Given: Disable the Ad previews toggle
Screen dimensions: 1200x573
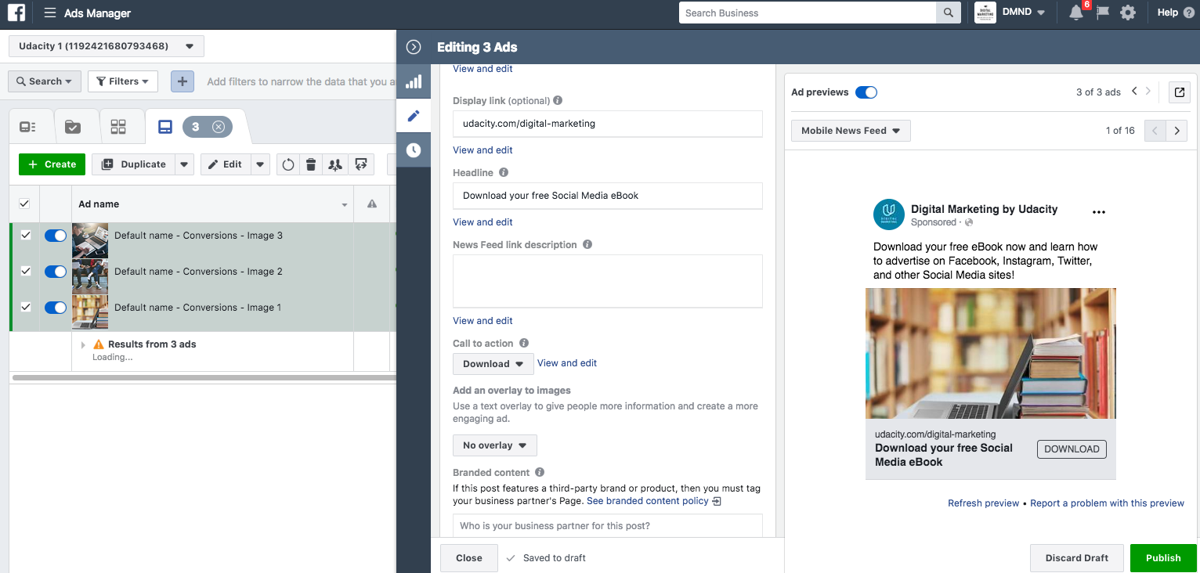Looking at the screenshot, I should pyautogui.click(x=866, y=92).
